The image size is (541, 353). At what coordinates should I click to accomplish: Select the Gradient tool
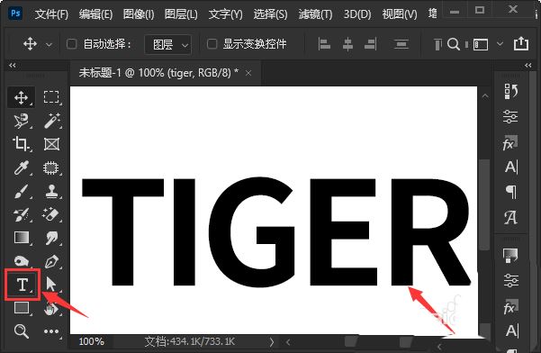point(21,238)
